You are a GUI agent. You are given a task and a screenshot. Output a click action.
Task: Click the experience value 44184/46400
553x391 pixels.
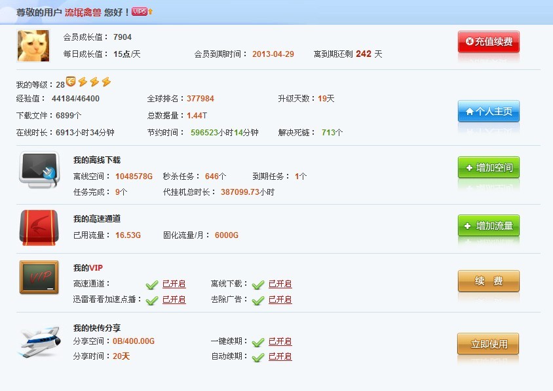tap(75, 99)
